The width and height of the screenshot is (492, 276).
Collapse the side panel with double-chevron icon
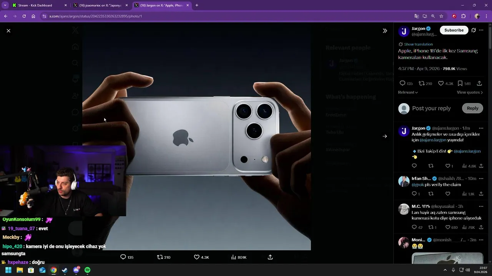[x=385, y=31]
